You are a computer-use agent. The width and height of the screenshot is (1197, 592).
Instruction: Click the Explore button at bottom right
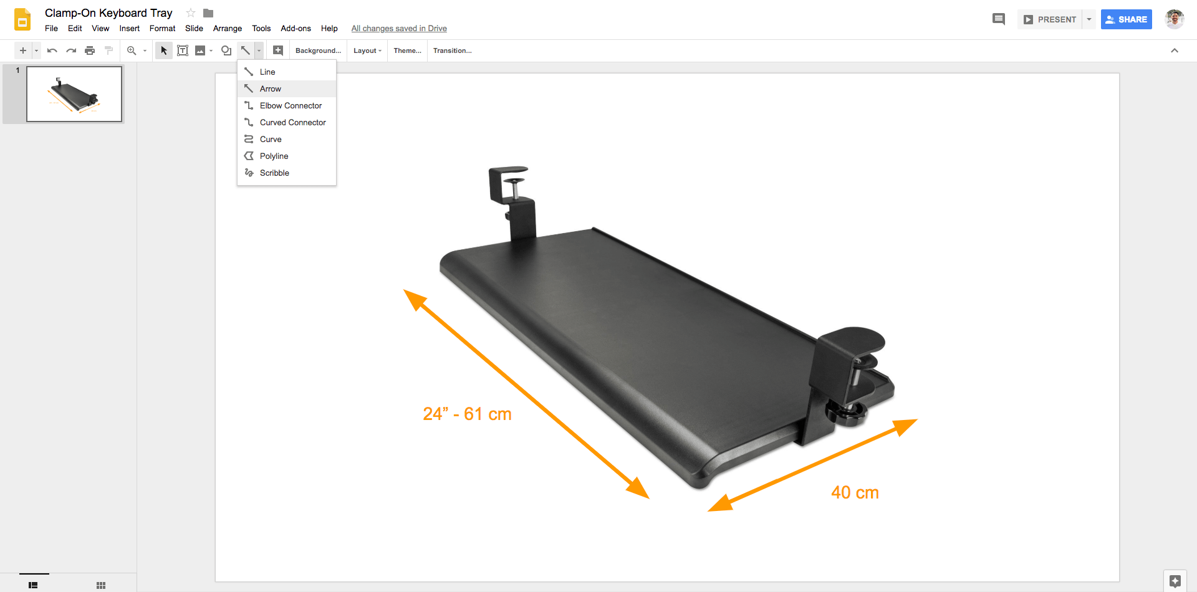[x=1175, y=581]
